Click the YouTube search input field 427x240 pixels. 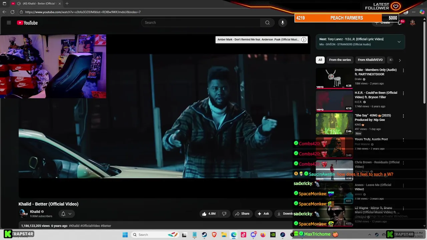[x=201, y=23]
